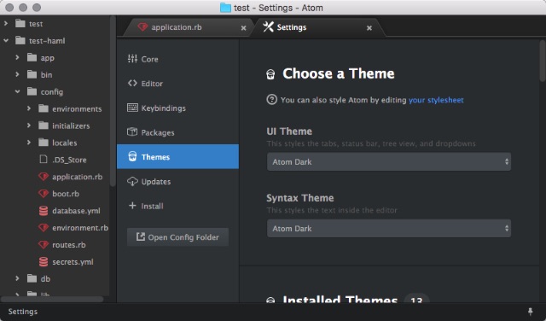
Task: Expand the locales folder chevron
Action: point(29,143)
